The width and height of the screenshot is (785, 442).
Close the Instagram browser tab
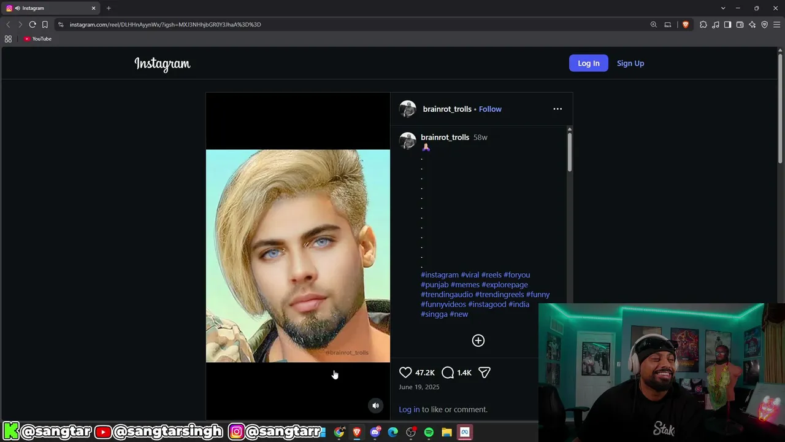pos(94,8)
